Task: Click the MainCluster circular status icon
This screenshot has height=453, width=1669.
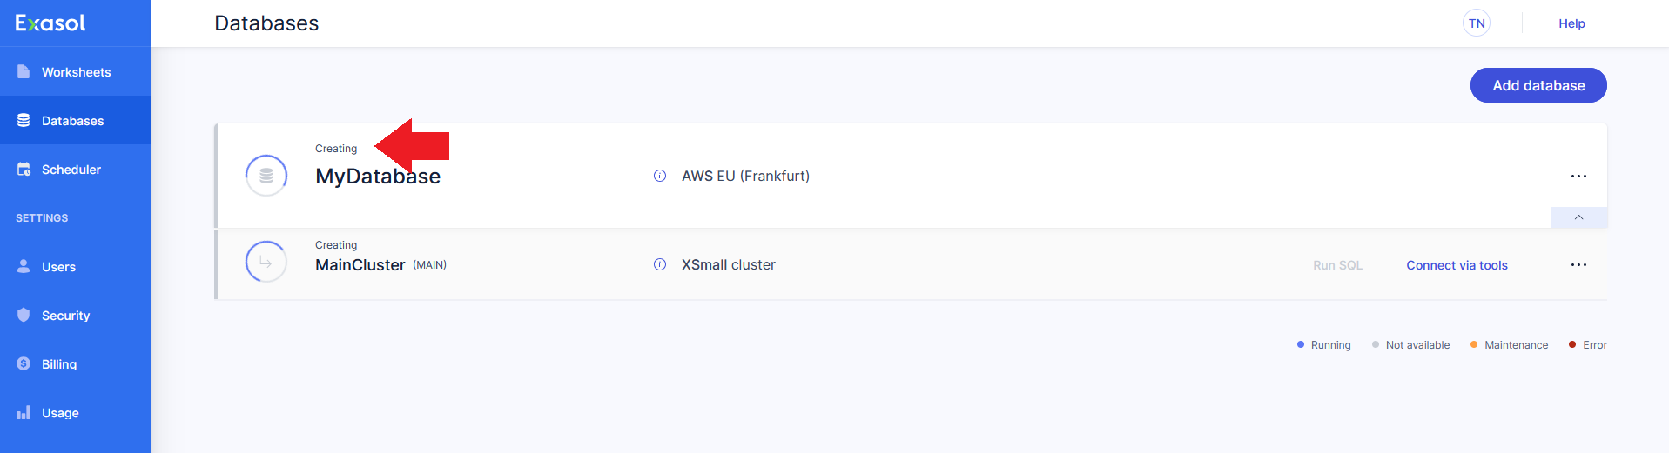Action: pyautogui.click(x=266, y=262)
